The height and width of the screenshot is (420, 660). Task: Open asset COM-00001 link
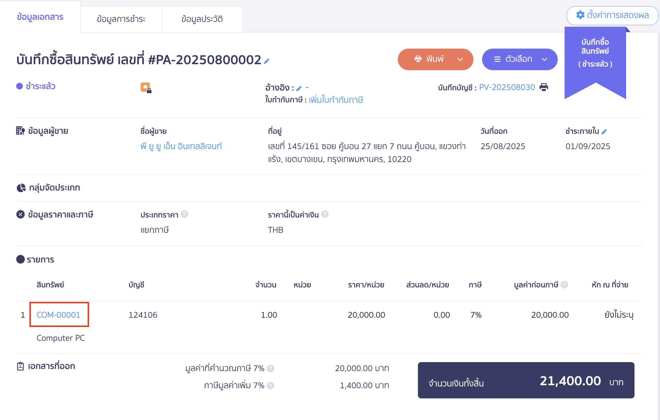click(x=58, y=315)
